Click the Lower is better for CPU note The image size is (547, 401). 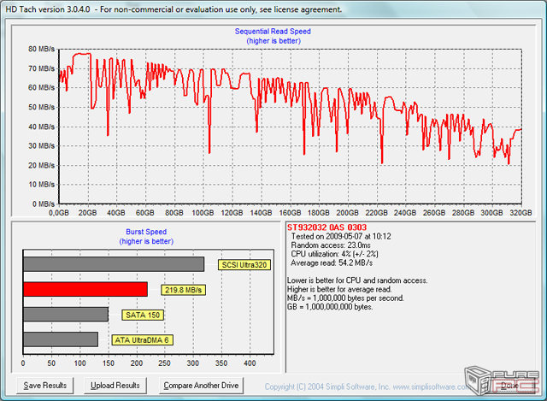tap(357, 280)
